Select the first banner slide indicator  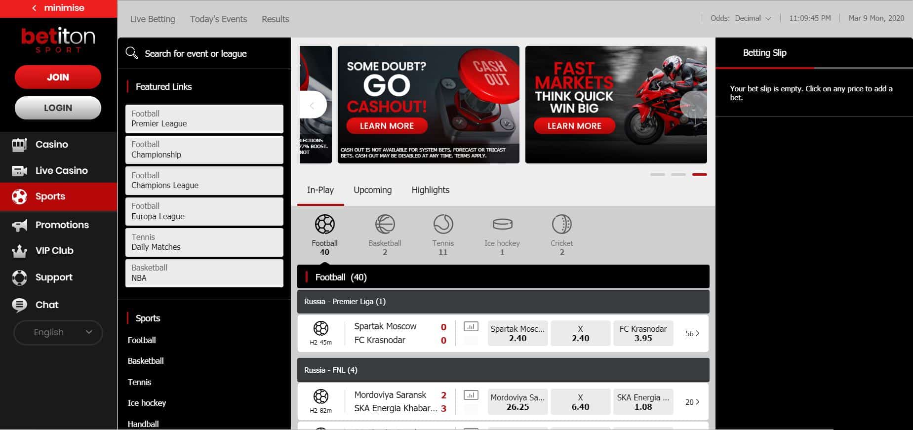click(x=658, y=174)
